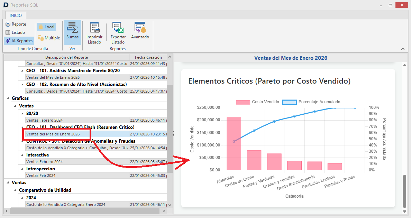Select the Listado table icon

[x=8, y=32]
